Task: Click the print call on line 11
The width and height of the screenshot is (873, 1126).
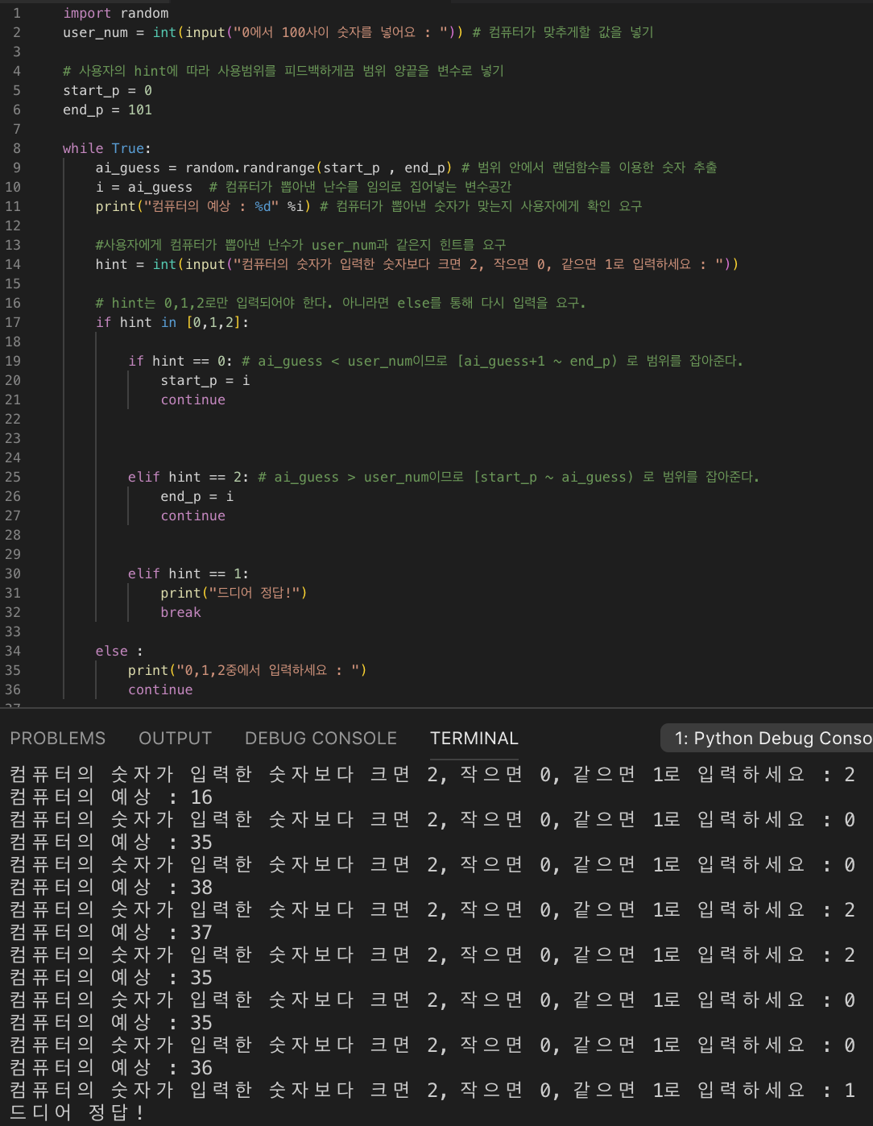Action: (x=202, y=206)
